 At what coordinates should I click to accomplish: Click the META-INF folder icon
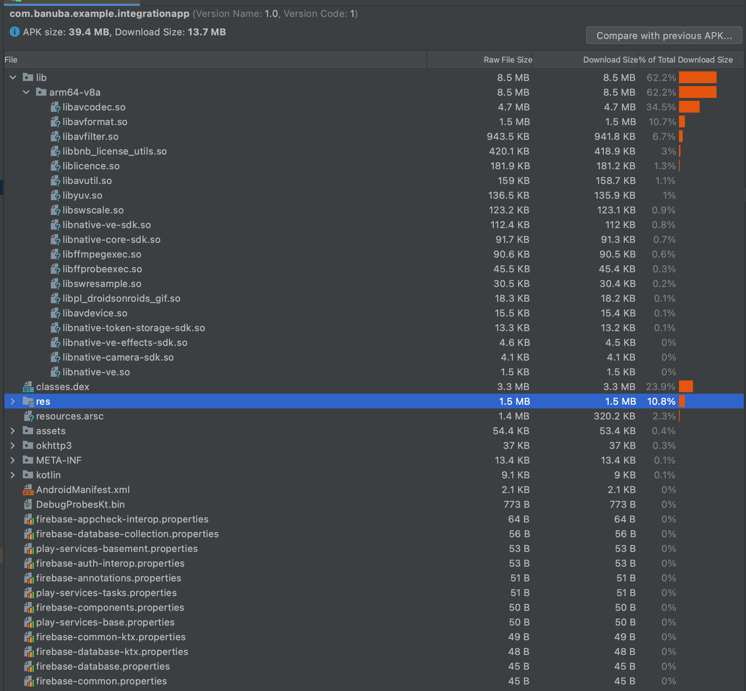click(28, 460)
